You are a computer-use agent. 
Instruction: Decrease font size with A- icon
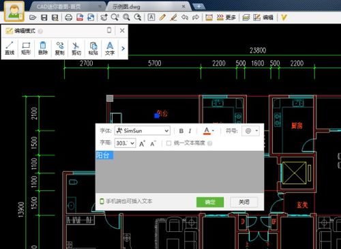pyautogui.click(x=153, y=143)
